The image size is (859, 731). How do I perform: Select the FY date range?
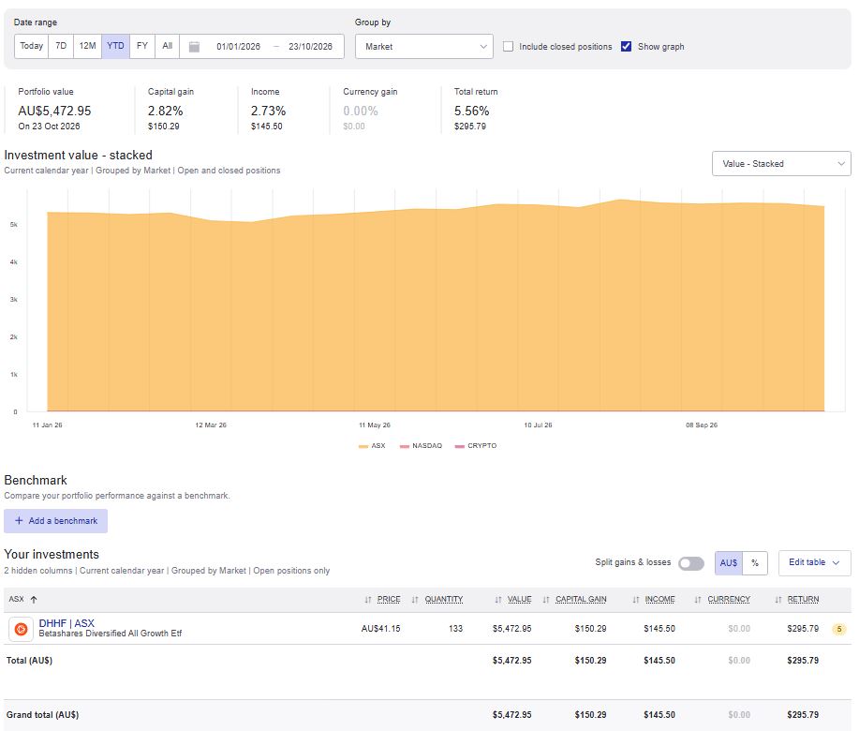[142, 46]
